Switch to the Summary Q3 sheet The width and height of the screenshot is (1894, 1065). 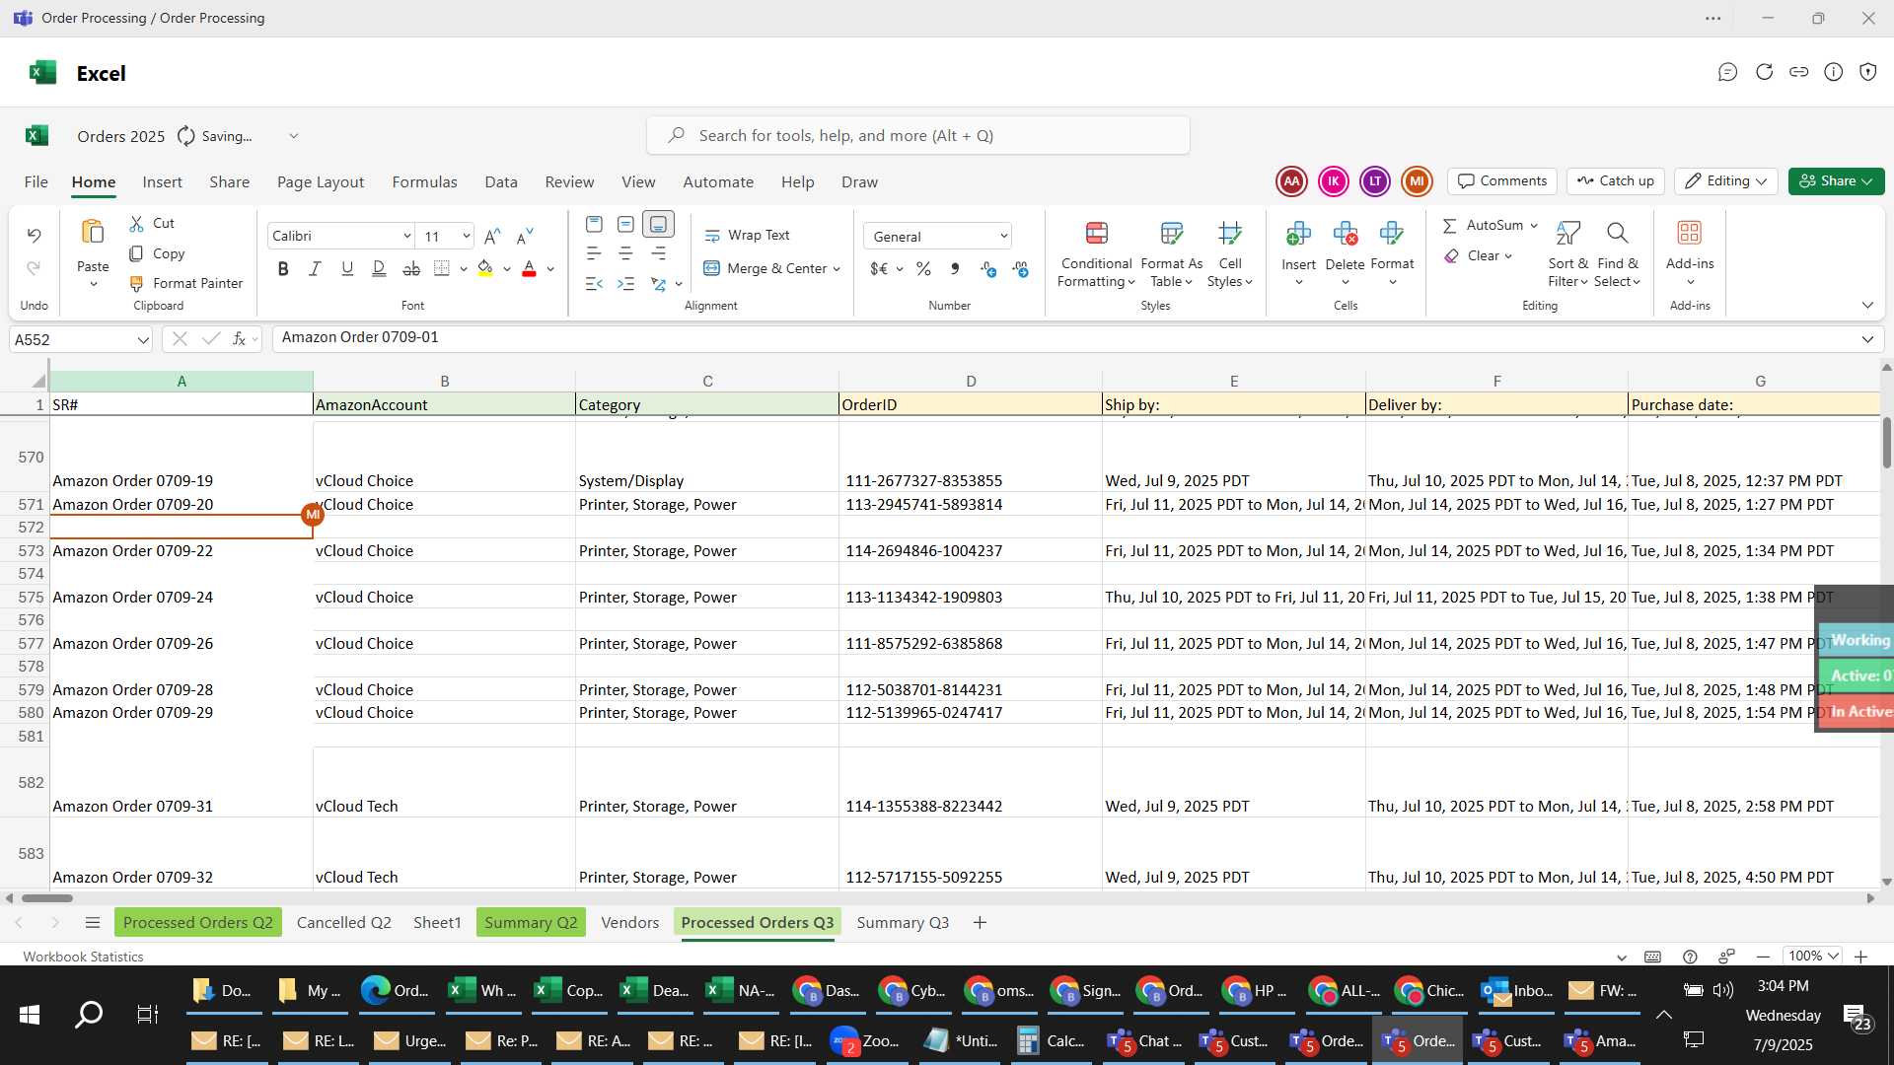coord(903,923)
